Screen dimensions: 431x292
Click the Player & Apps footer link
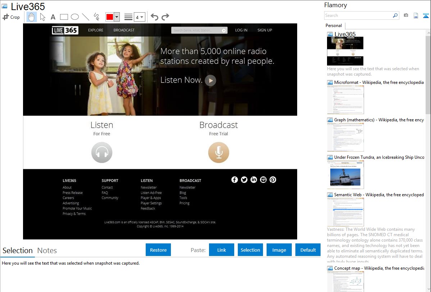tap(151, 198)
